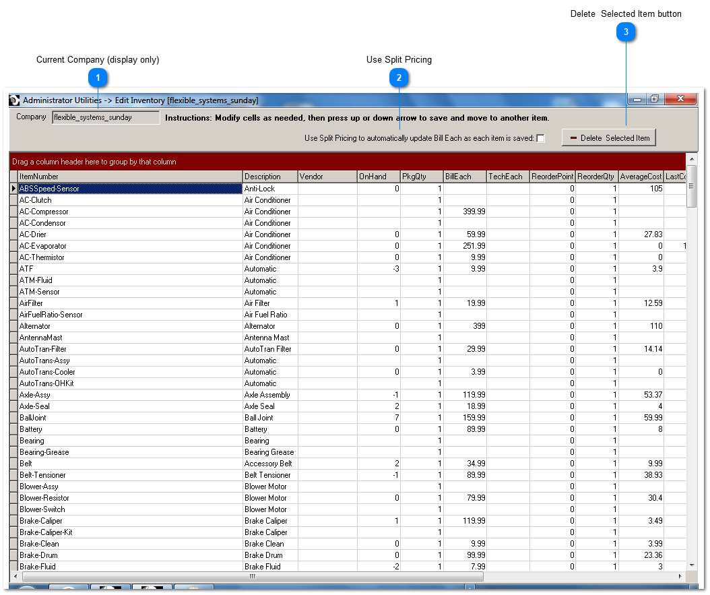The height and width of the screenshot is (595, 710).
Task: Select the AC-Clutch row using its row selector
Action: [13, 200]
